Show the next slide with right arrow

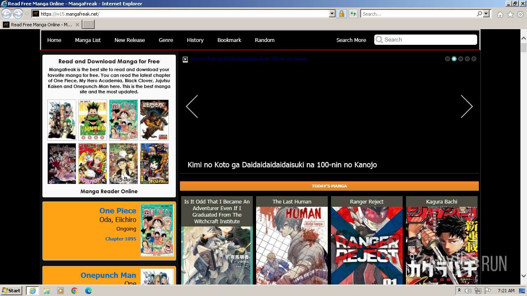tap(466, 106)
